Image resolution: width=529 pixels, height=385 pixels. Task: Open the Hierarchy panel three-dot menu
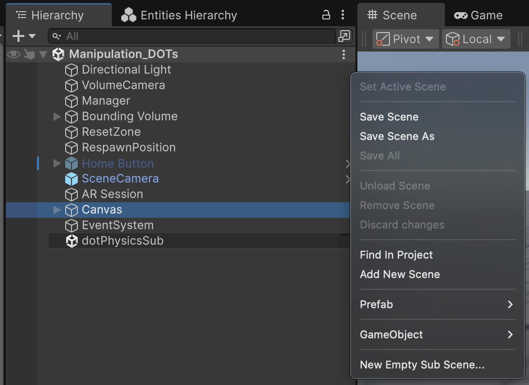coord(344,15)
